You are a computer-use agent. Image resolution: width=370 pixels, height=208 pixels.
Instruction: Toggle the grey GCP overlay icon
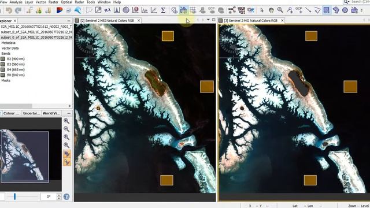212,10
